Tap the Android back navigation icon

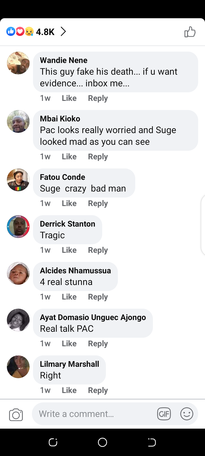pos(152,442)
